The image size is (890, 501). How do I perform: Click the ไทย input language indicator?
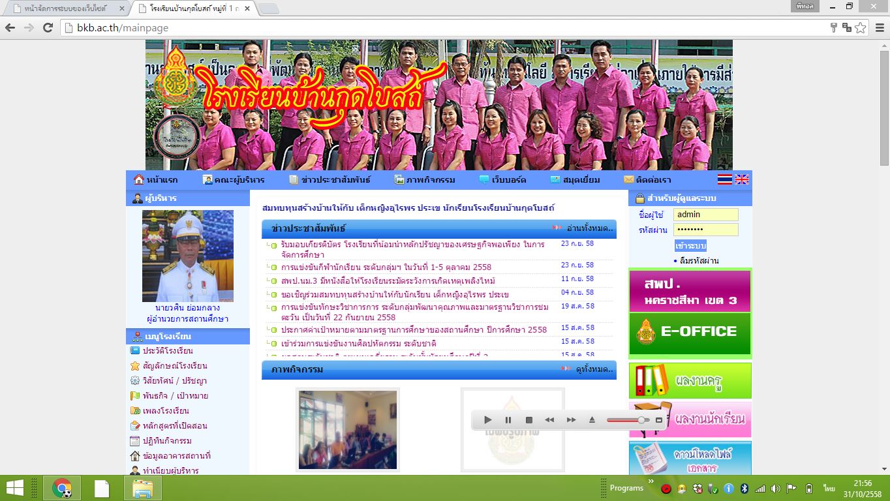(x=829, y=489)
